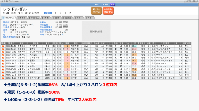
Task: Click the NO IMAGE photo placeholder
Action: (96, 32)
